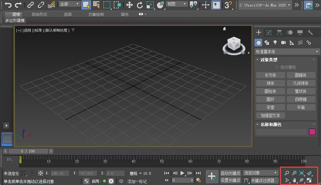Select the Rotate tool in the toolbar
321x185 pixels.
[x=140, y=5]
